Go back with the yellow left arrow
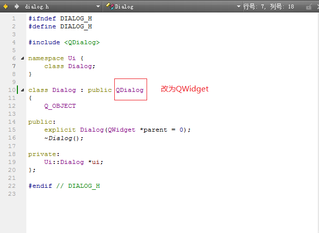Viewport: 319px width, 233px height. 5,6
